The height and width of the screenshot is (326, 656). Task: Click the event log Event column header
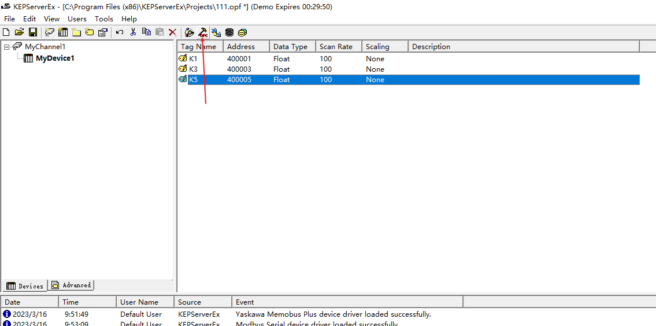pos(348,302)
